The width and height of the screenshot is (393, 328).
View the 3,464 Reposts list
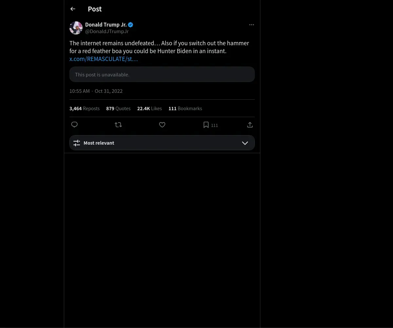tap(84, 109)
